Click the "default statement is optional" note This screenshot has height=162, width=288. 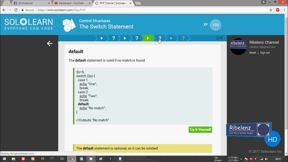(143, 148)
